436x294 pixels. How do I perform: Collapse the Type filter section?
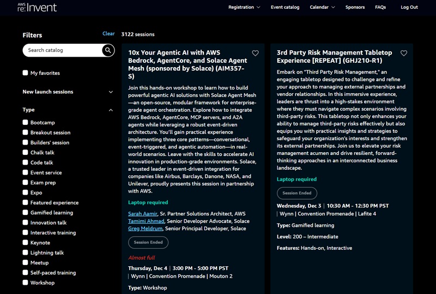(x=111, y=110)
